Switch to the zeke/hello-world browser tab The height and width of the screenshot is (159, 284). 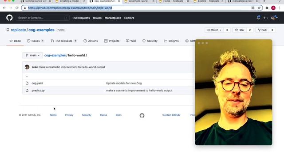point(139,1)
